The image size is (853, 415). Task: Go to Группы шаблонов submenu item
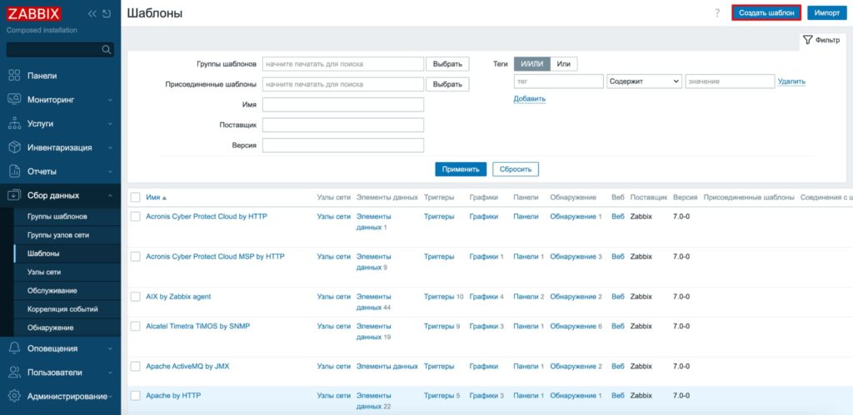[57, 217]
